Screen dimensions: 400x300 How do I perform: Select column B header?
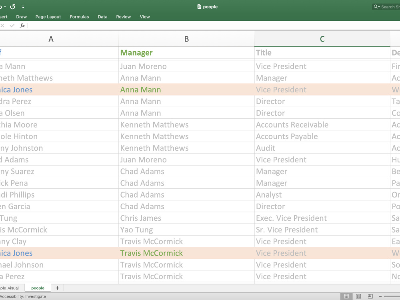tap(186, 39)
